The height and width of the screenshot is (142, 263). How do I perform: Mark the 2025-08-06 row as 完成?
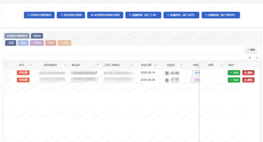(x=234, y=80)
